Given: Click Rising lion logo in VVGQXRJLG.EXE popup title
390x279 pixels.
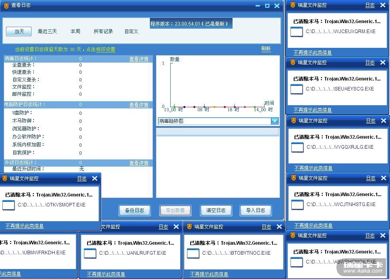Looking at the screenshot, I should pyautogui.click(x=293, y=120).
